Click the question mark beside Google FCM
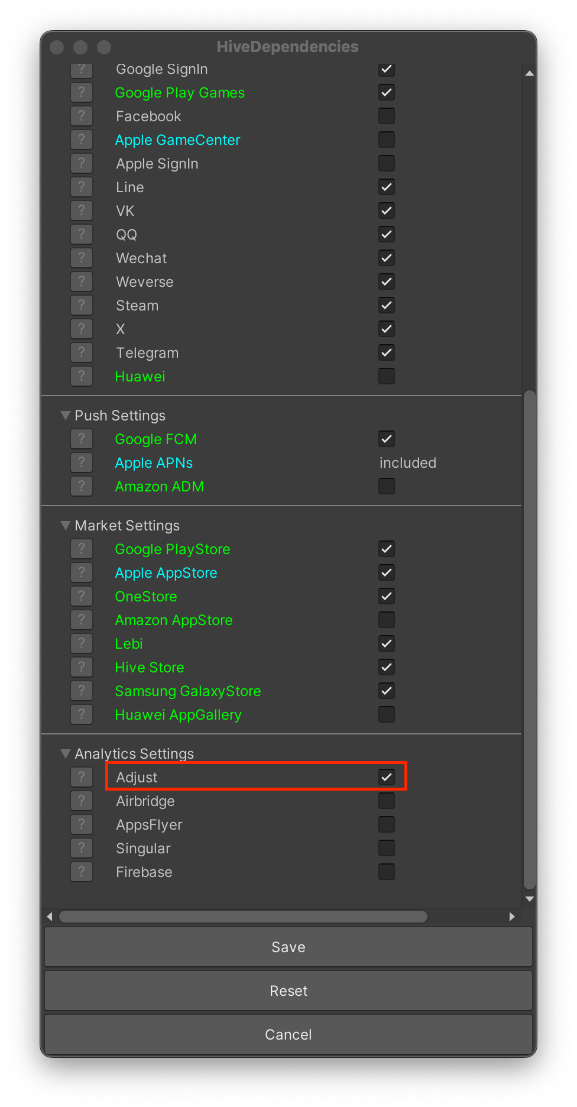This screenshot has height=1107, width=577. [82, 439]
